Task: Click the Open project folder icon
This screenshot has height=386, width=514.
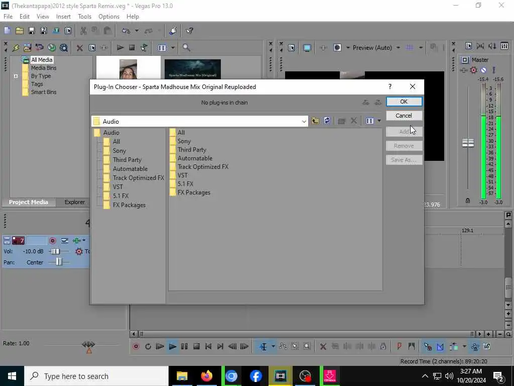Action: [x=20, y=31]
